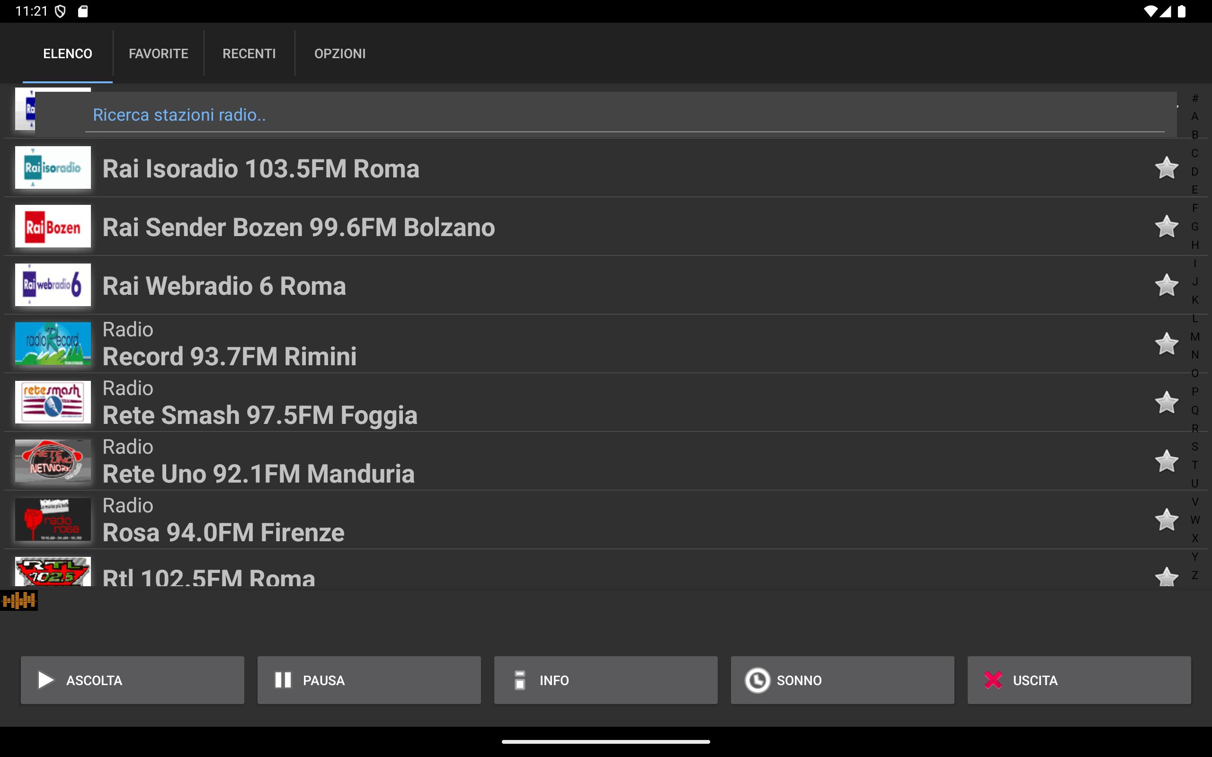Select Rosa 94.0FM Firenze station name
Screen dimensions: 1212x757
223,532
